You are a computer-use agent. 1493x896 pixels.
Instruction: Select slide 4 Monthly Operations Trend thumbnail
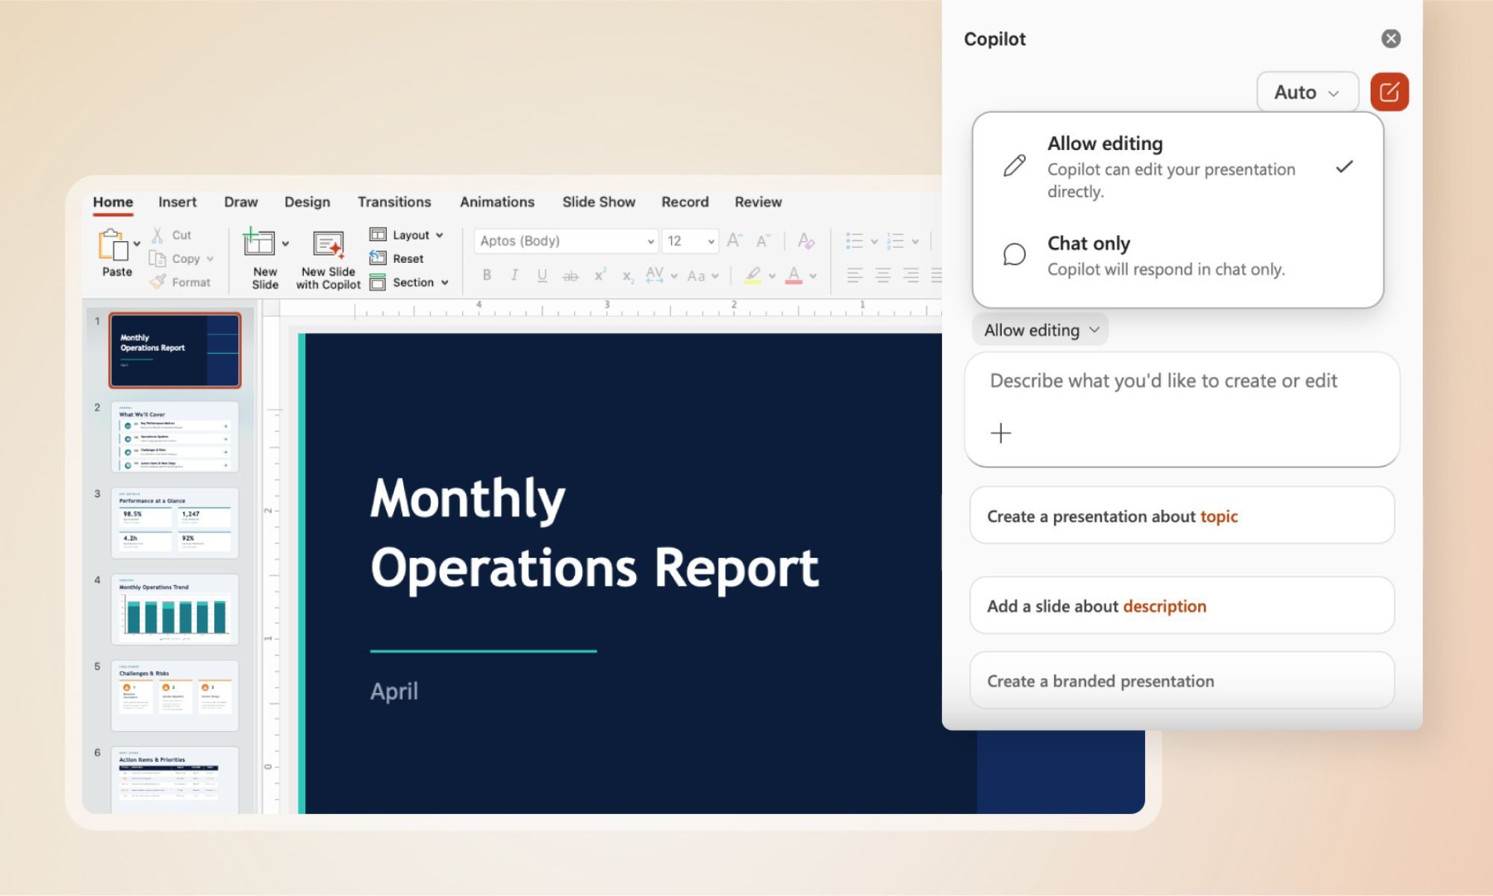(175, 609)
